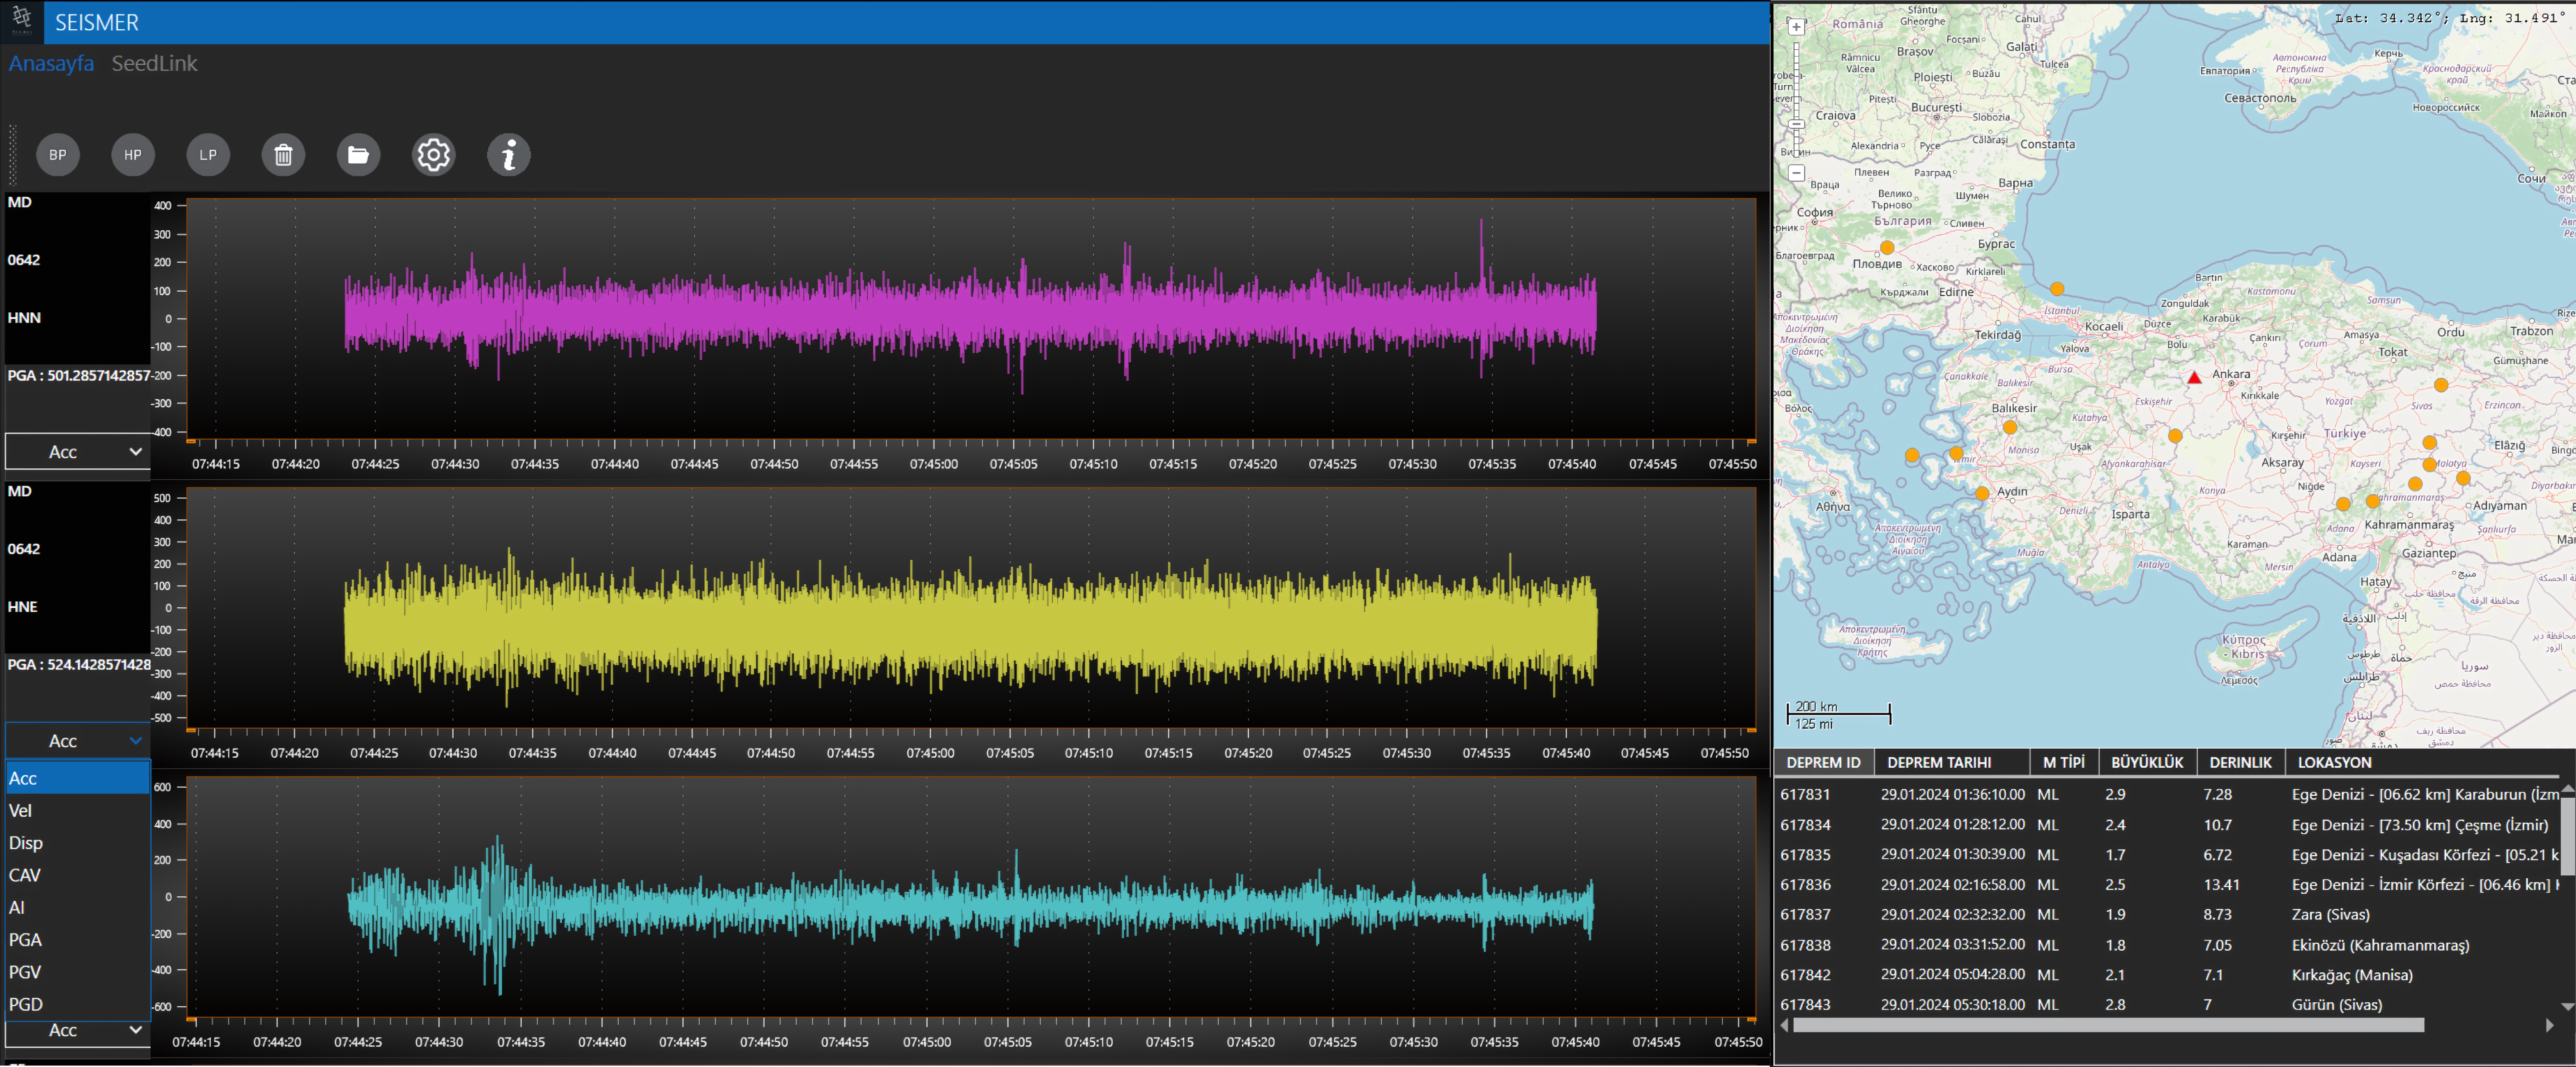Apply the HP high-pass filter button

pyautogui.click(x=133, y=155)
